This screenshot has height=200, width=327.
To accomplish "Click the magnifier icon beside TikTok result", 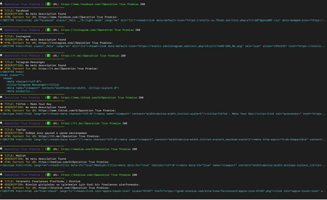I will point(2,97).
